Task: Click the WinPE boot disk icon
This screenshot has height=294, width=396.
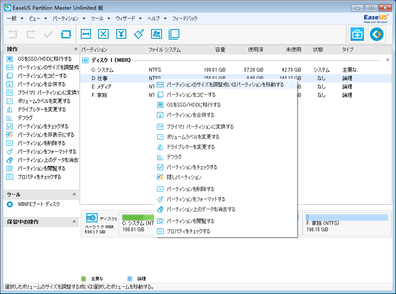Action: (10, 204)
